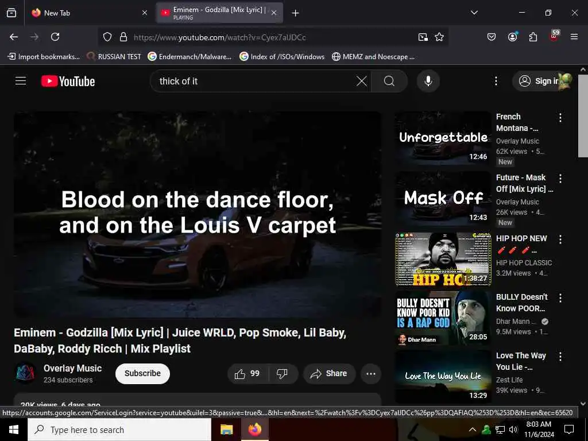This screenshot has width=588, height=441.
Task: Open a new browser tab with plus
Action: click(296, 13)
